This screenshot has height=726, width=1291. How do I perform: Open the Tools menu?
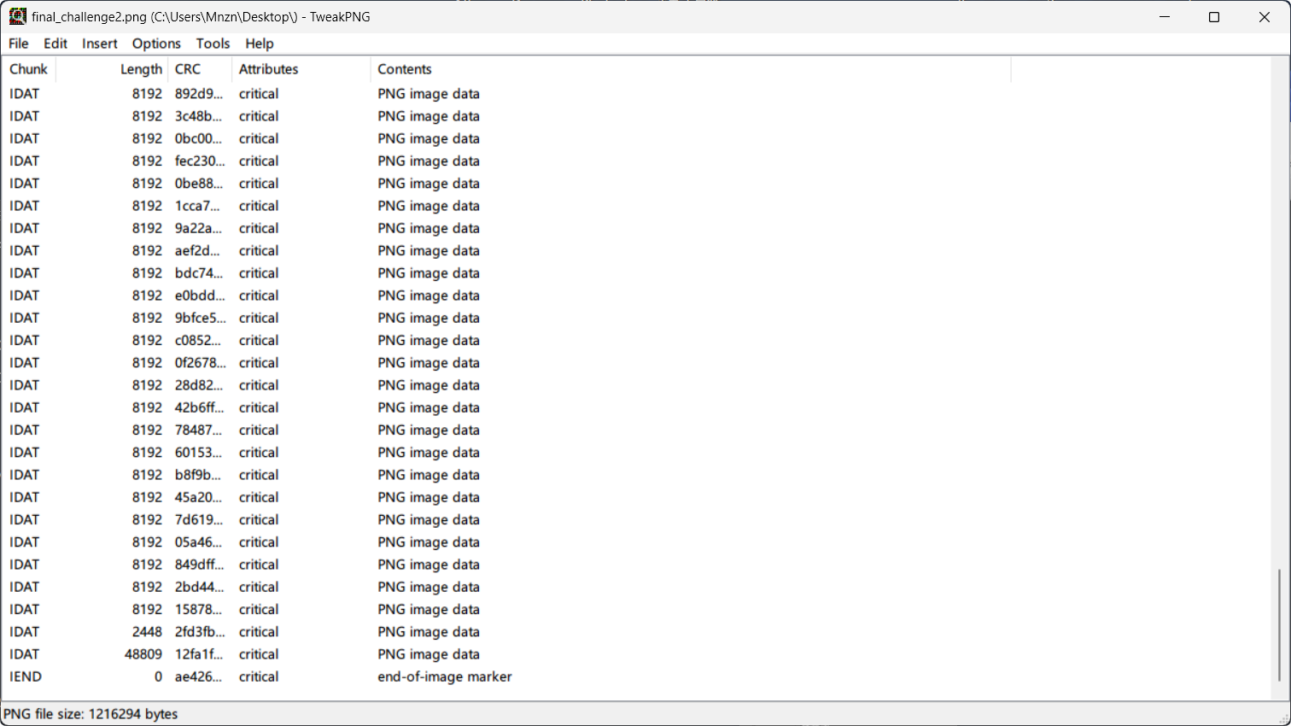[x=213, y=44]
